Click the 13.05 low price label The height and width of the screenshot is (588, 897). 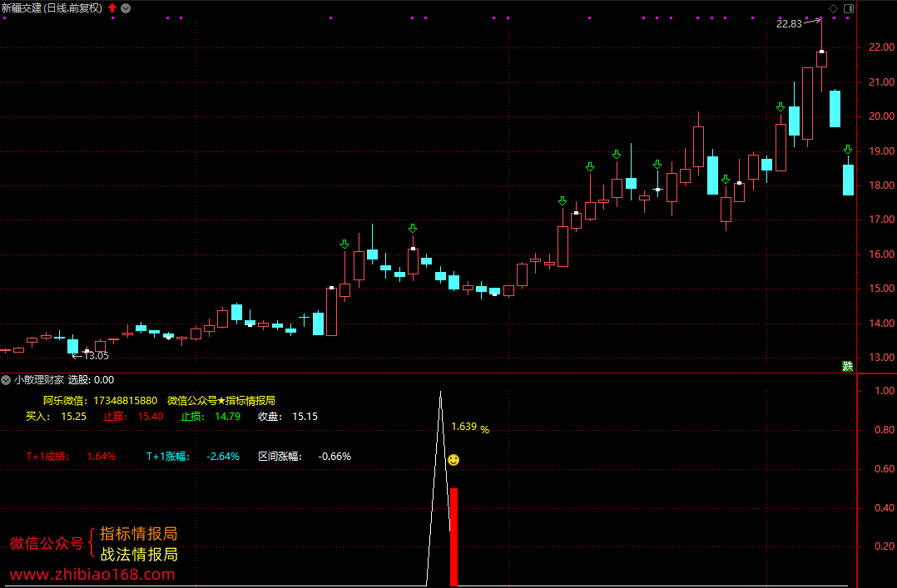click(97, 356)
